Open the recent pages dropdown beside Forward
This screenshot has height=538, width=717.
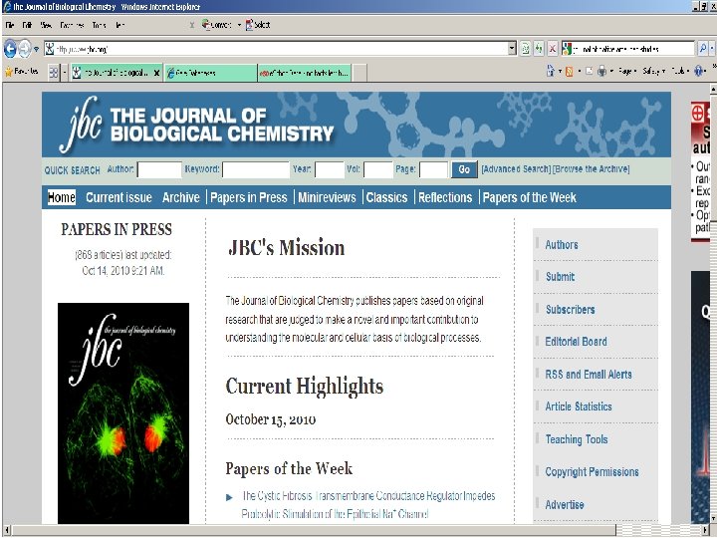pyautogui.click(x=36, y=49)
